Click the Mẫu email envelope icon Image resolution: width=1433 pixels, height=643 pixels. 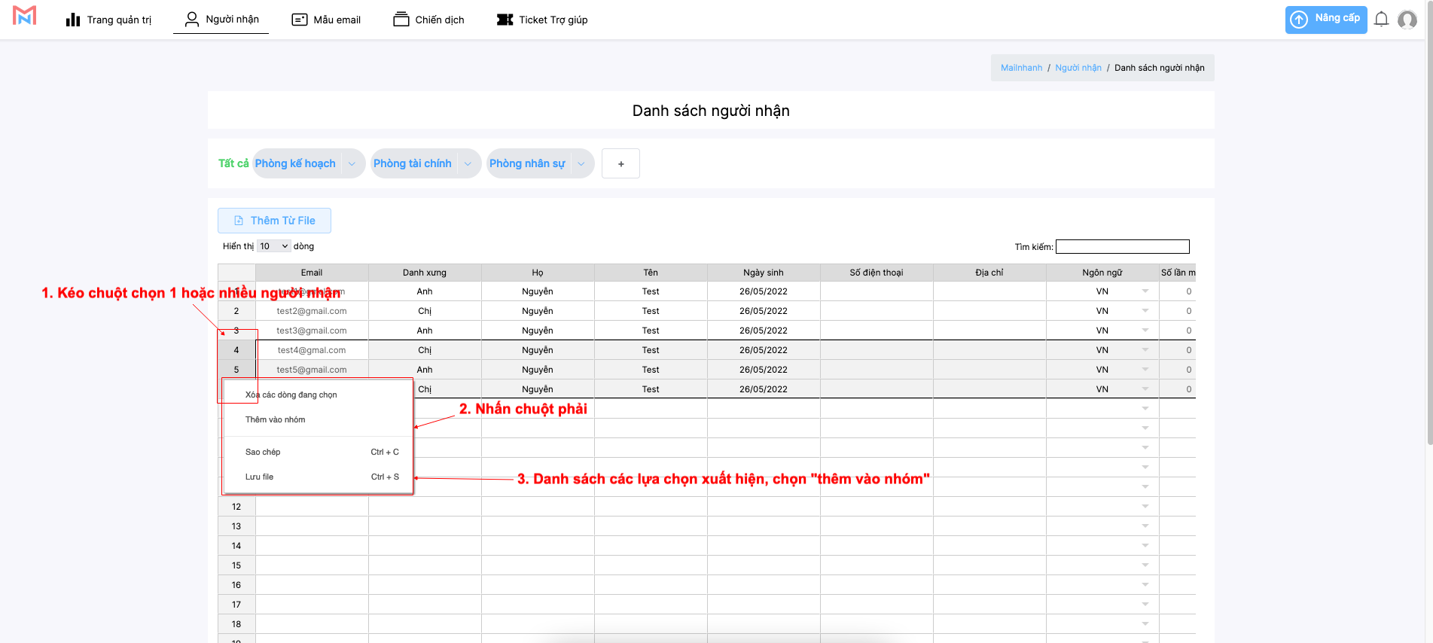point(300,20)
